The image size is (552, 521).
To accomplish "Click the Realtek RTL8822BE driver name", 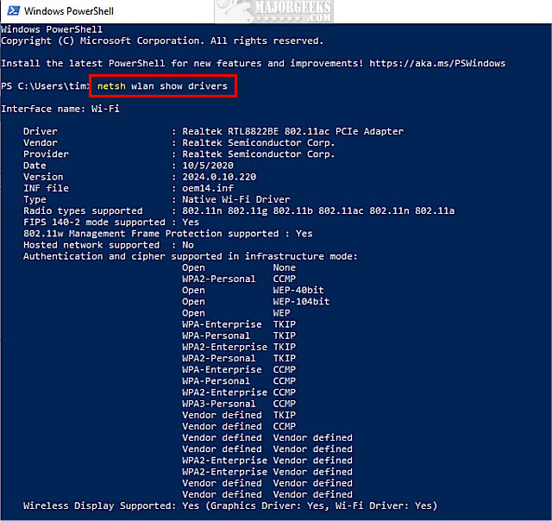I will click(x=292, y=131).
